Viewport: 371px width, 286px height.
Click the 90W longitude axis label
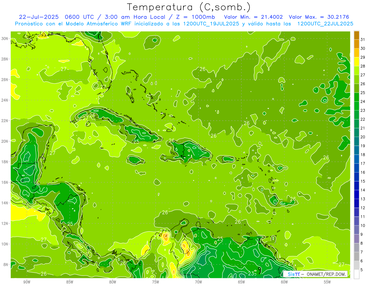pos(27,282)
